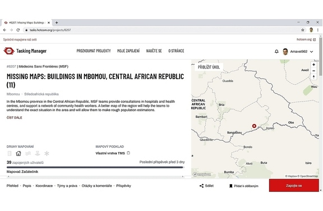The image size is (323, 211).
Task: Select the roads mapping type icon
Action: (x=10, y=154)
